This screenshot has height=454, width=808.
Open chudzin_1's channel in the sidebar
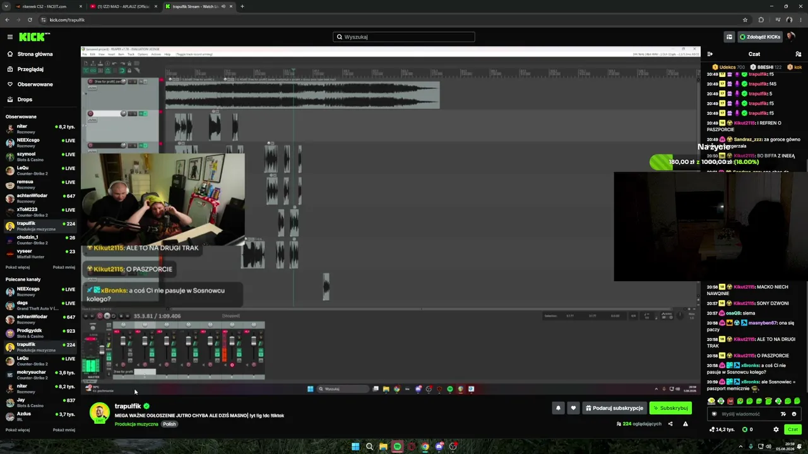40,240
